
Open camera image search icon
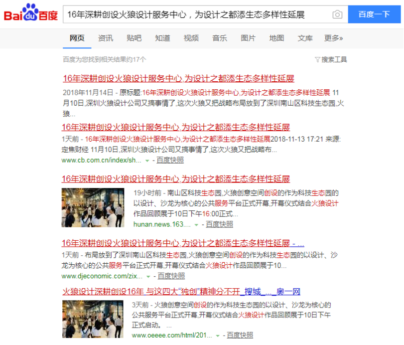(x=337, y=14)
